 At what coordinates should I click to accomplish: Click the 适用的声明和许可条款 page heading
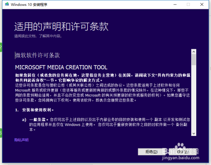[61, 27]
